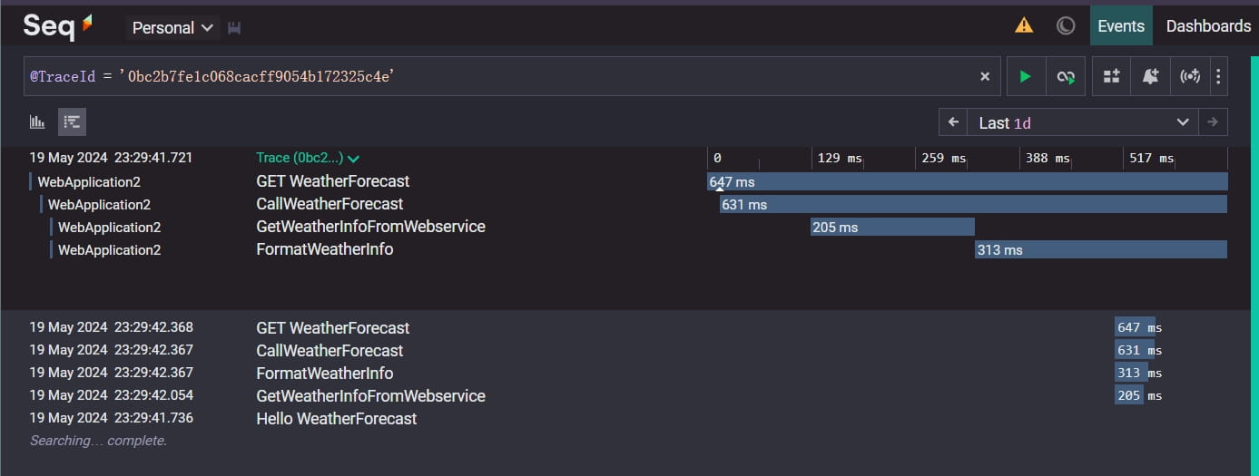The height and width of the screenshot is (476, 1259).
Task: Click the bookmark icon next to Personal
Action: pos(234,28)
